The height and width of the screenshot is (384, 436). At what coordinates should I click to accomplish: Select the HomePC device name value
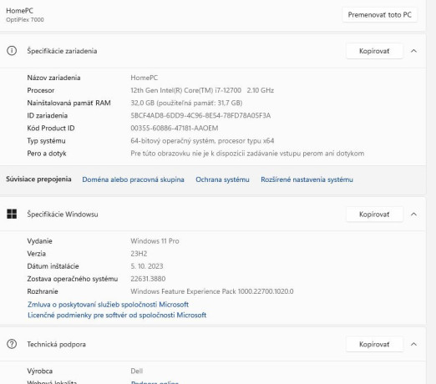click(x=144, y=78)
